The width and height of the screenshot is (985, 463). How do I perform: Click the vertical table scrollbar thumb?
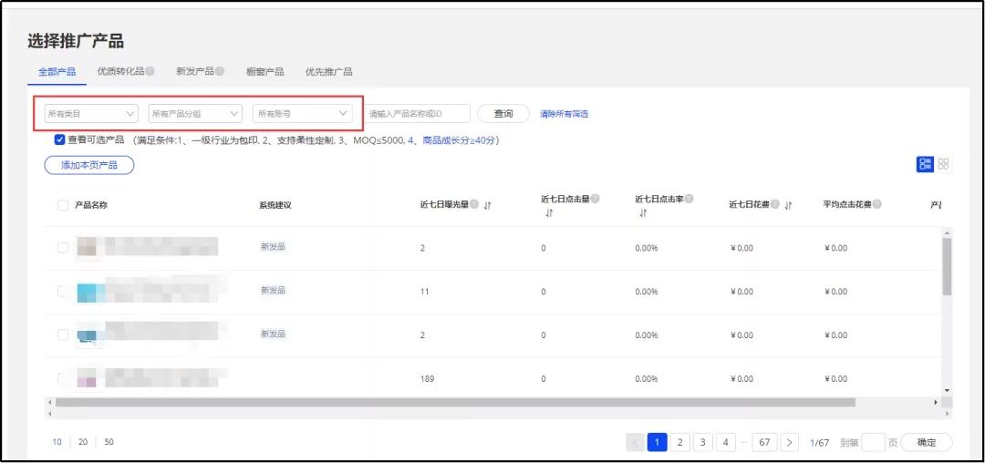[x=947, y=267]
